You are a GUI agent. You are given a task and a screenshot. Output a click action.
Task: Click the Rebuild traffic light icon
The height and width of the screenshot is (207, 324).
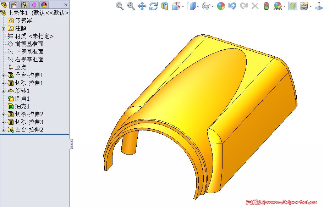[x=267, y=6]
